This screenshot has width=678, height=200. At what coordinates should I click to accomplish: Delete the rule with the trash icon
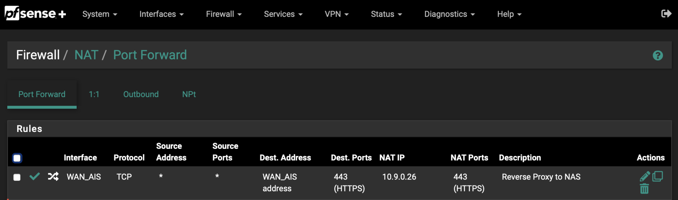645,188
